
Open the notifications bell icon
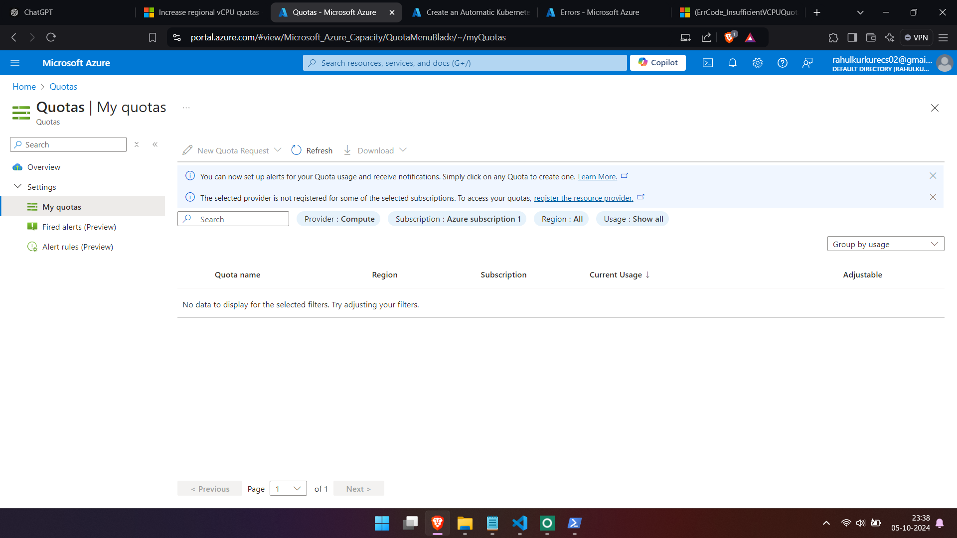pyautogui.click(x=733, y=63)
